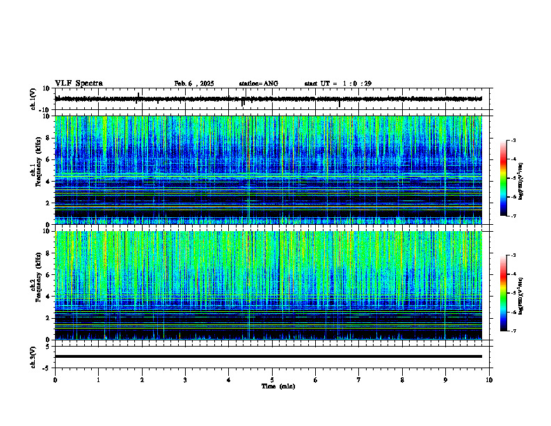Click the 1 minute tick label

pyautogui.click(x=98, y=380)
